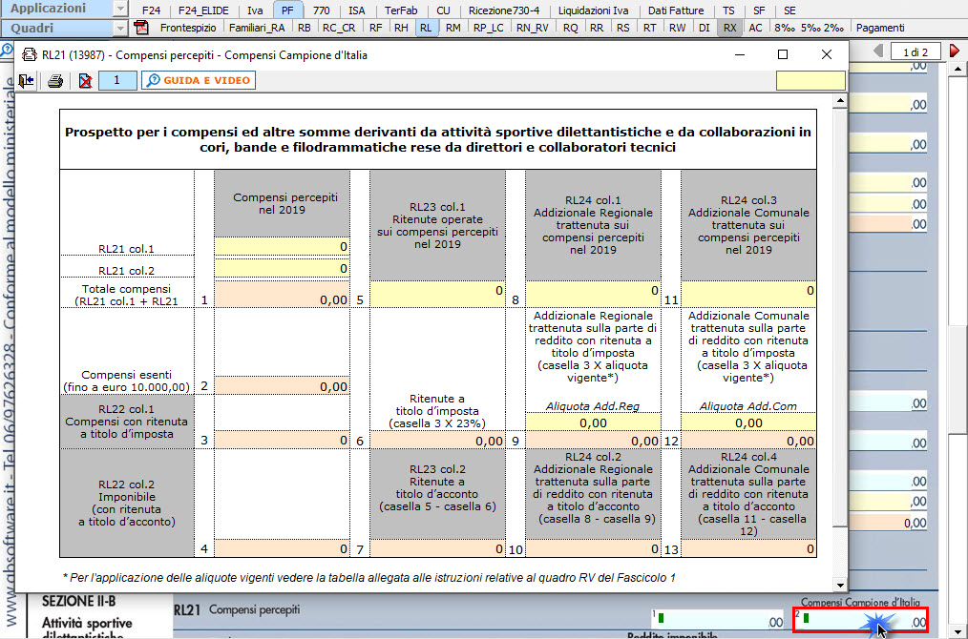Open the 8‰ 5‰ 2‰ quadro

coord(810,28)
